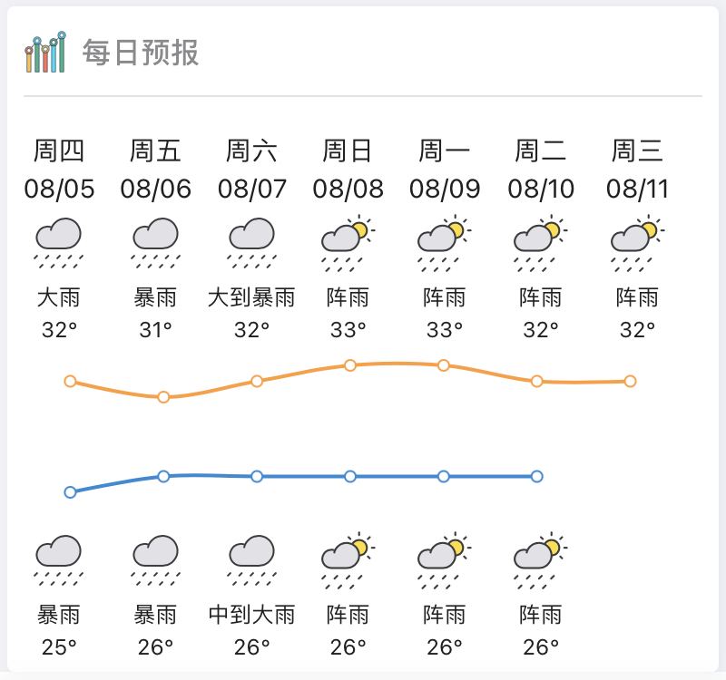Click the 08/10 point on the blue low line
Screen dimensions: 726x680
(x=537, y=476)
